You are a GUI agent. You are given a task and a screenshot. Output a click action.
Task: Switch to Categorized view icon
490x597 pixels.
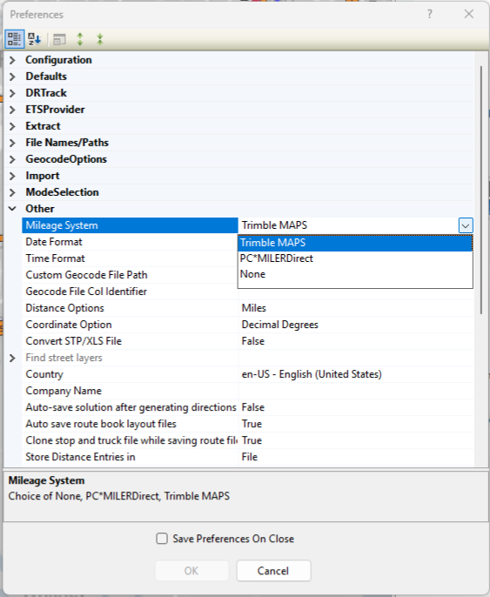[x=15, y=39]
